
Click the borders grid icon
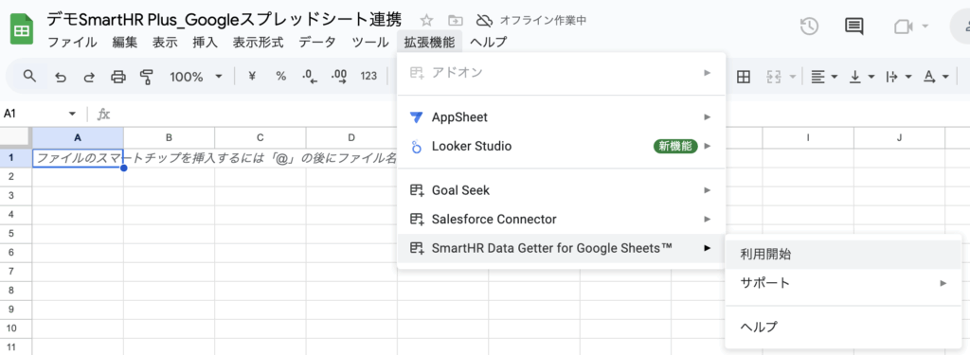743,77
